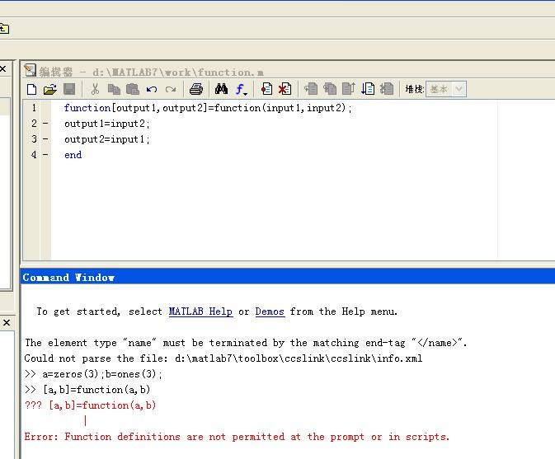Click the debugger Step Out icon
555x459 pixels.
tap(349, 89)
